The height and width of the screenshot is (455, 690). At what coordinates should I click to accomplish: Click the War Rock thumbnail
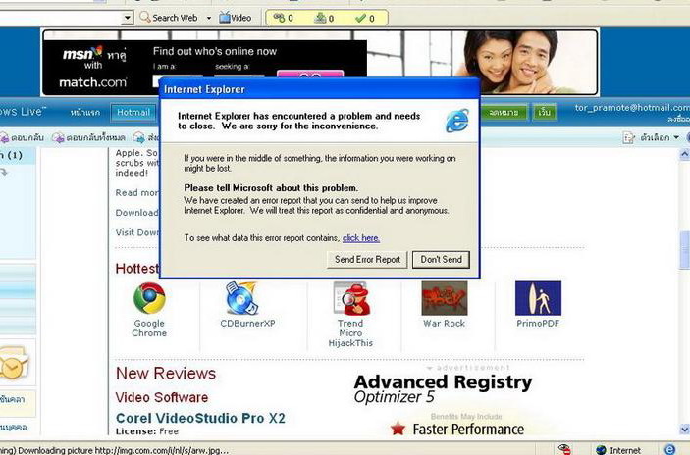pos(445,298)
